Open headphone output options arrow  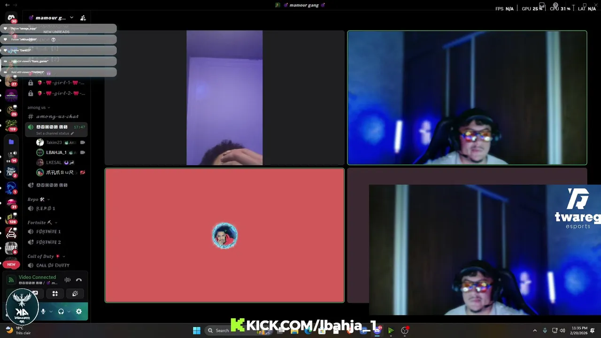tap(69, 311)
